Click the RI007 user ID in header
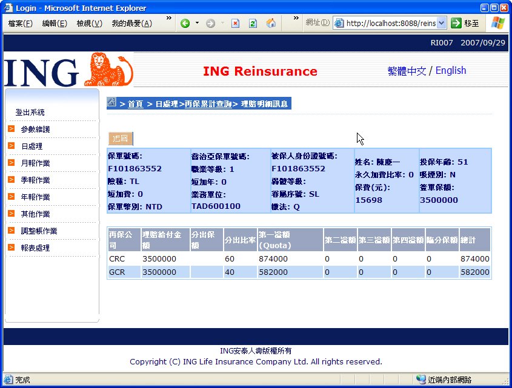Screen dimensions: 512x388 click(x=442, y=43)
